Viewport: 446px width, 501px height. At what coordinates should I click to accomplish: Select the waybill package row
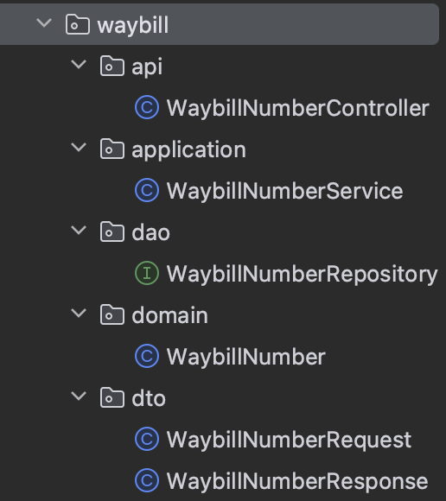pos(220,24)
